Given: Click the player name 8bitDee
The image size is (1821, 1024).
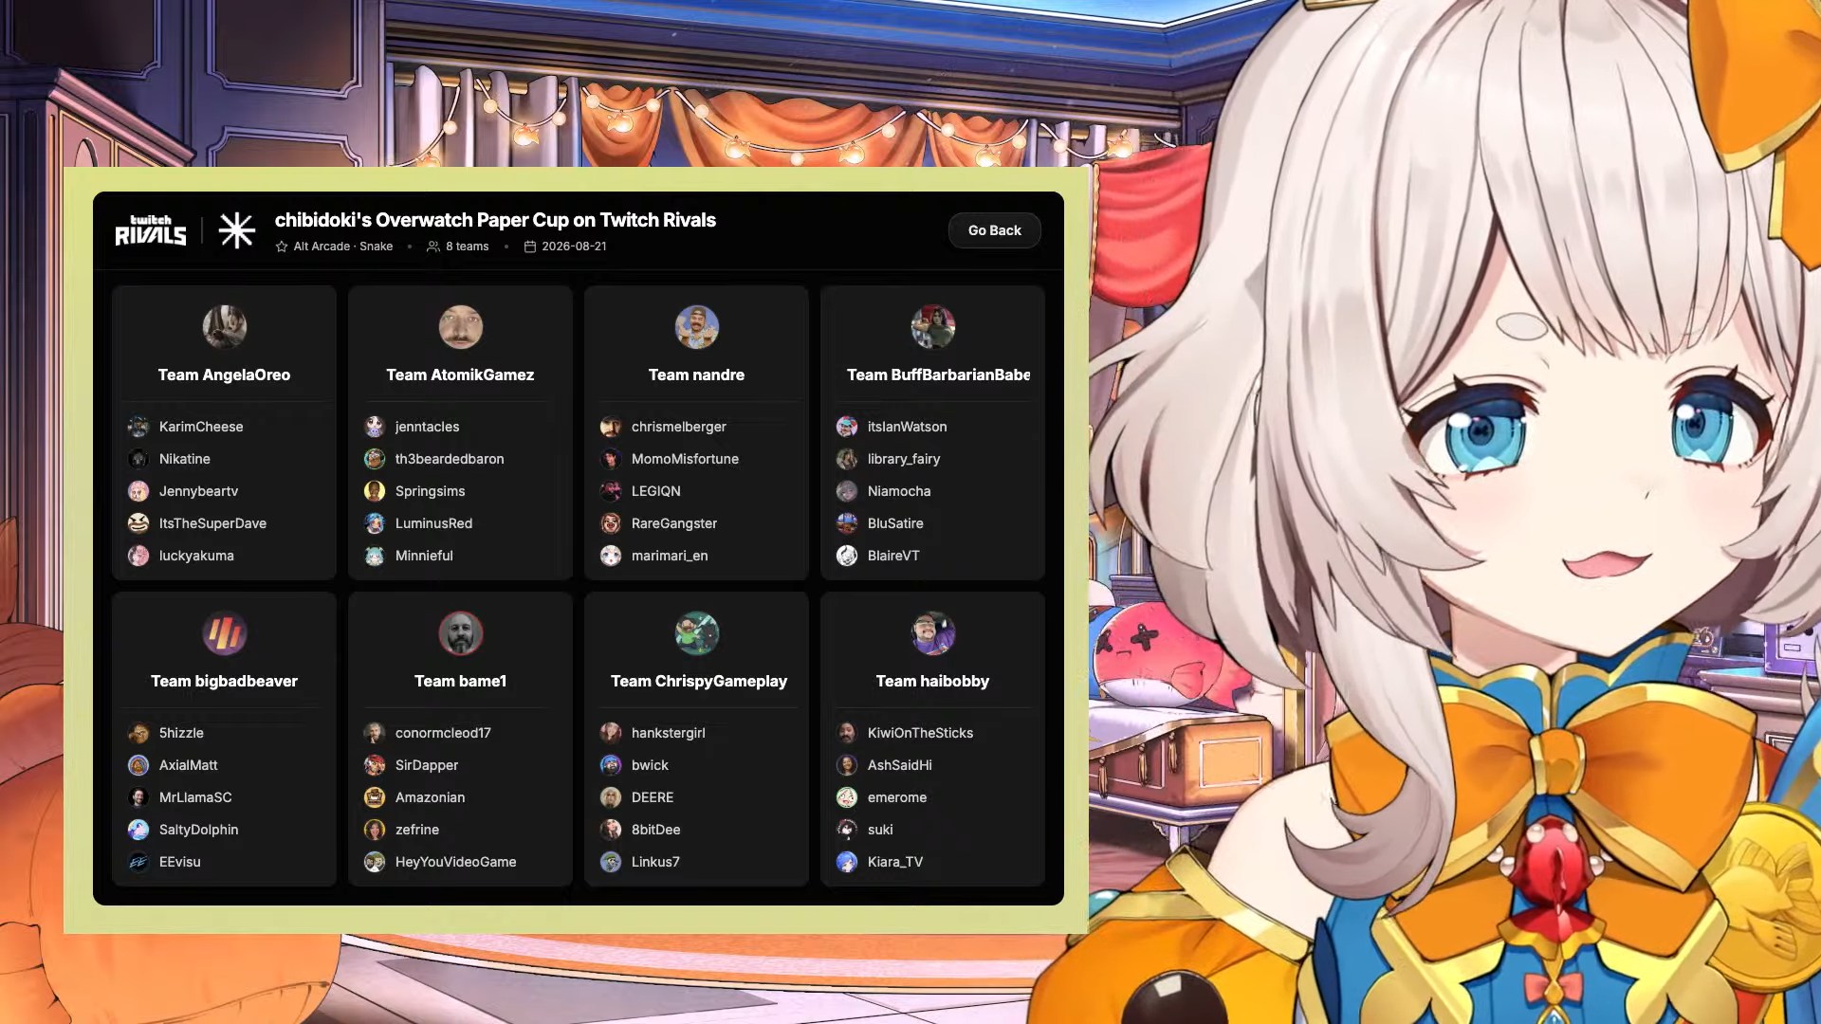Looking at the screenshot, I should click(x=656, y=830).
